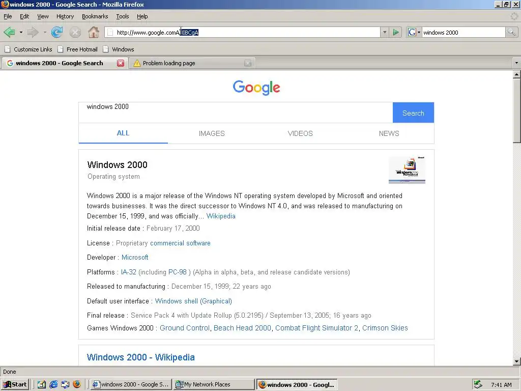Expand the address bar URL history dropdown

tap(385, 32)
